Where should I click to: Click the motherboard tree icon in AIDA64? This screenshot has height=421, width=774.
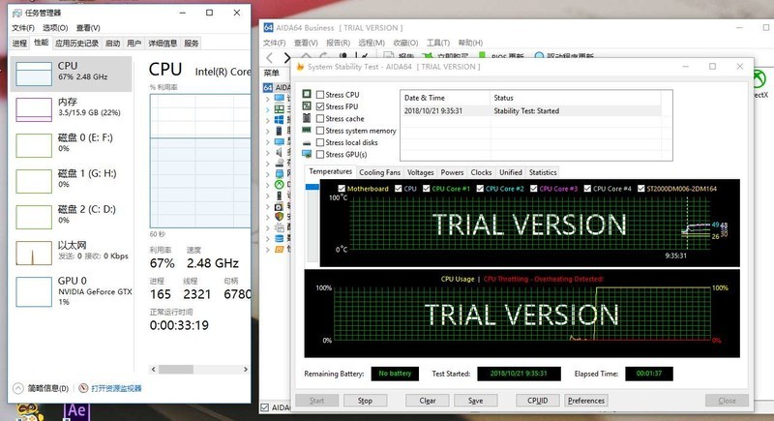[279, 109]
